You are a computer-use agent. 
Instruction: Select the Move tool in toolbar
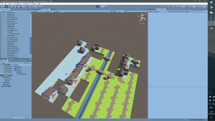click(x=6, y=6)
